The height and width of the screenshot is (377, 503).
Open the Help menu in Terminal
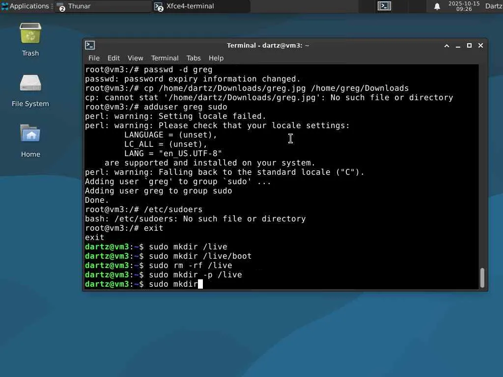point(216,58)
